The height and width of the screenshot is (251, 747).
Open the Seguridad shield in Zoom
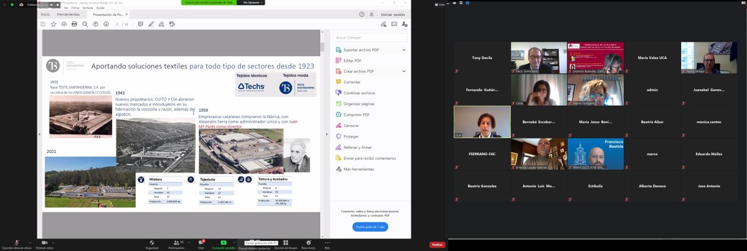click(152, 243)
